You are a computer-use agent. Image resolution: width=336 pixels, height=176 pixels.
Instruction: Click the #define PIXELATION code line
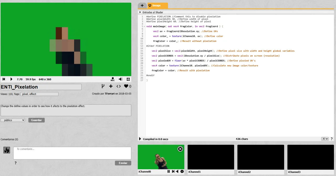click(183, 17)
